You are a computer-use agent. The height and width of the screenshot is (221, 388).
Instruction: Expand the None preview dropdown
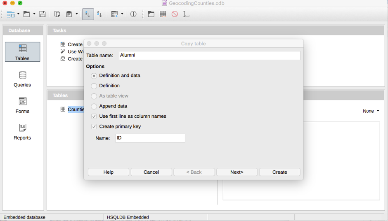coord(371,111)
